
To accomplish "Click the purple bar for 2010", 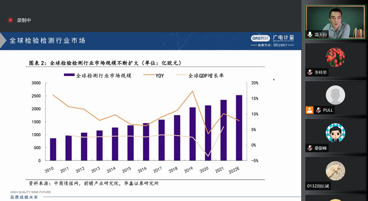I will [53, 149].
